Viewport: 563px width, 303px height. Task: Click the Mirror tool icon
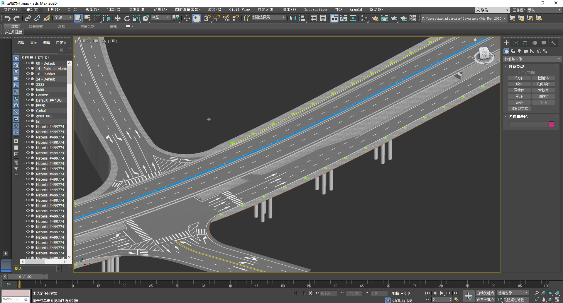coord(293,18)
